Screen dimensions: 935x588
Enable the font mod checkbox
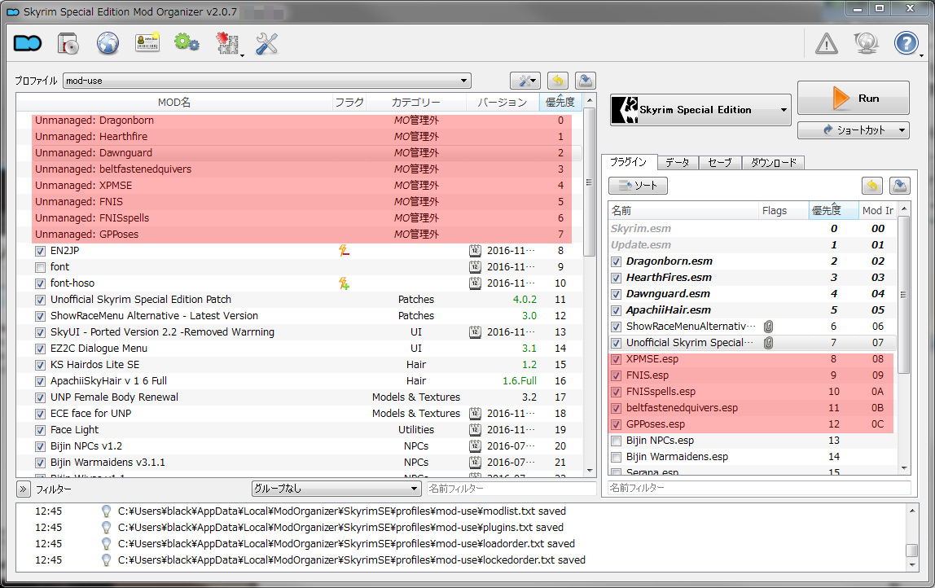tap(40, 267)
